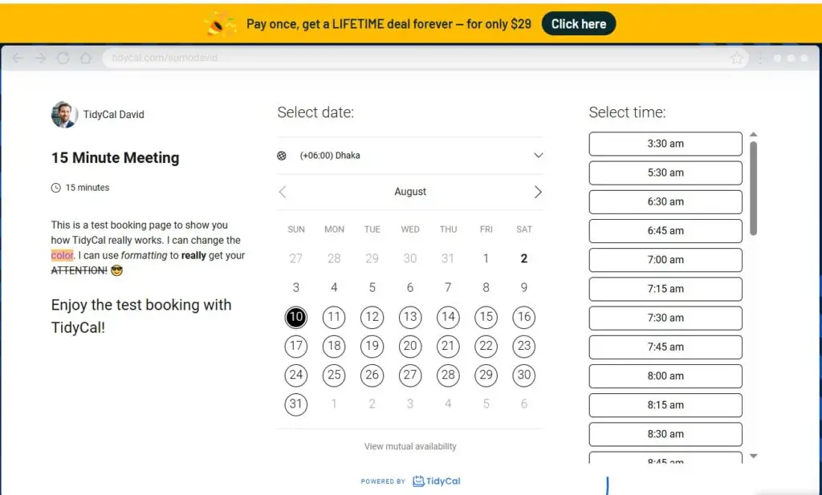Select August 31 on the calendar
Image resolution: width=822 pixels, height=495 pixels.
point(296,404)
